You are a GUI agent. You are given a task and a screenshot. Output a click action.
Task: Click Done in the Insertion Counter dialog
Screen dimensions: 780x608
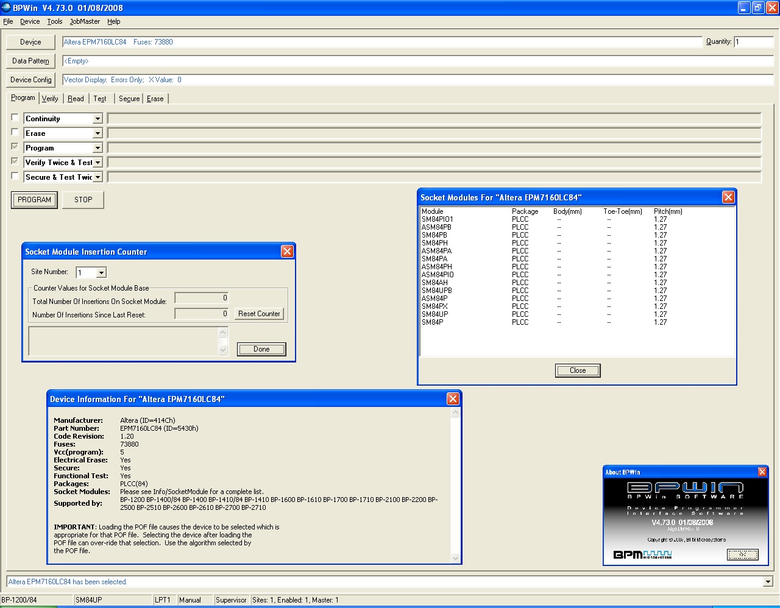261,349
